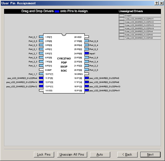Image resolution: width=165 pixels, height=161 pixels.
Task: Proceed with the Next button
Action: [150, 155]
